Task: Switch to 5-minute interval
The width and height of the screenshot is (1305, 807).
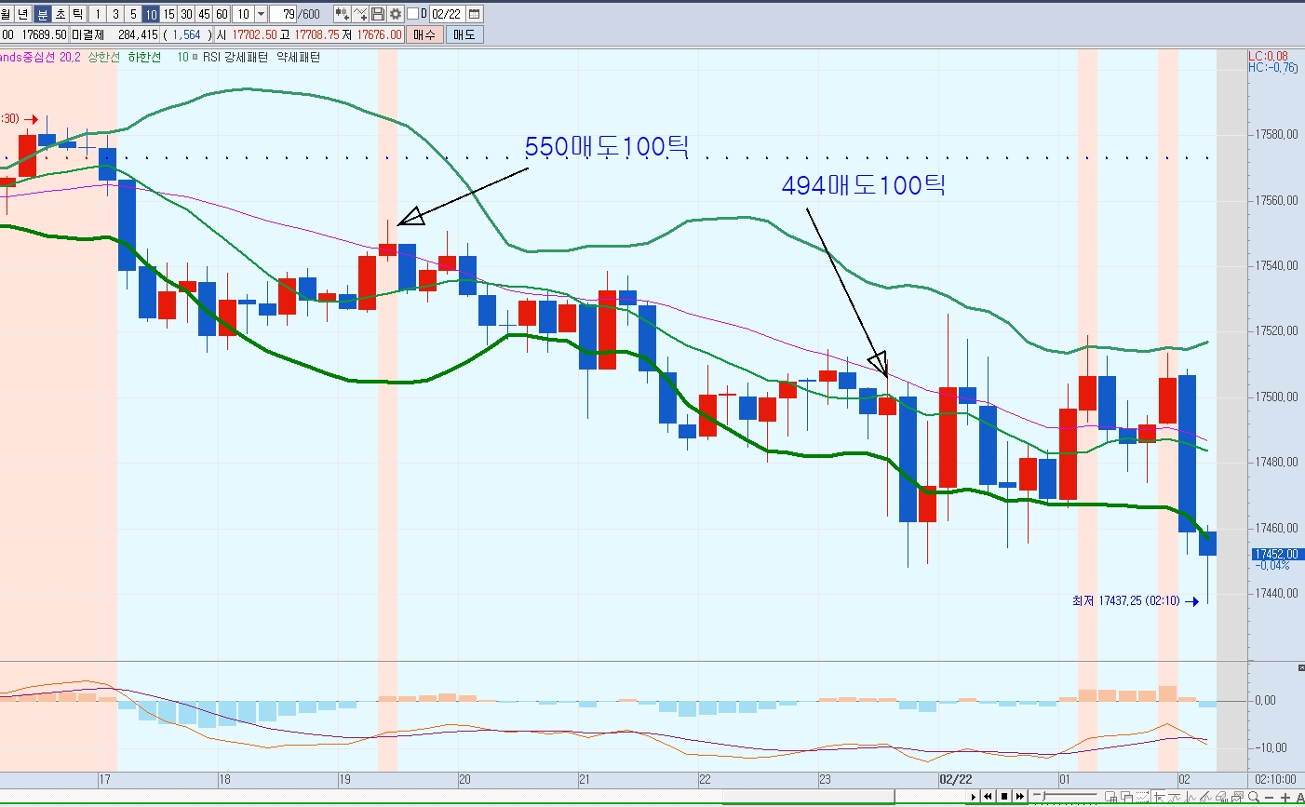Action: click(133, 14)
